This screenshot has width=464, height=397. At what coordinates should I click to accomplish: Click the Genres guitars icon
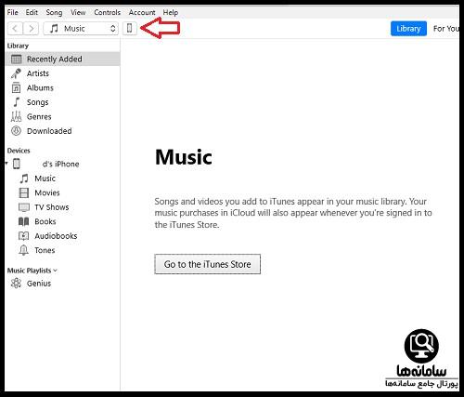tap(16, 116)
